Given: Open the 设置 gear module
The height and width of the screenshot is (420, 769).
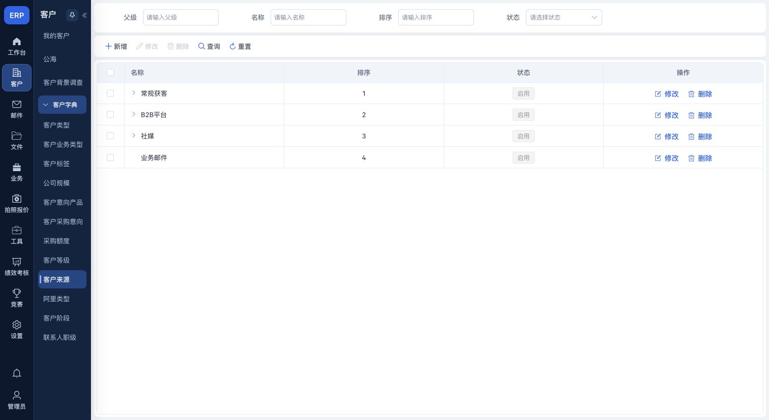Looking at the screenshot, I should click(x=17, y=330).
